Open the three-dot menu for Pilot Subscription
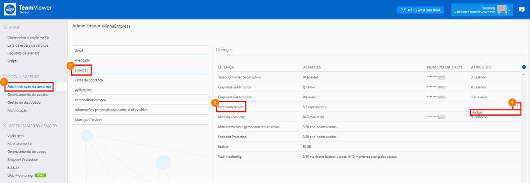Screen dimensions: 530x183 [x=517, y=107]
